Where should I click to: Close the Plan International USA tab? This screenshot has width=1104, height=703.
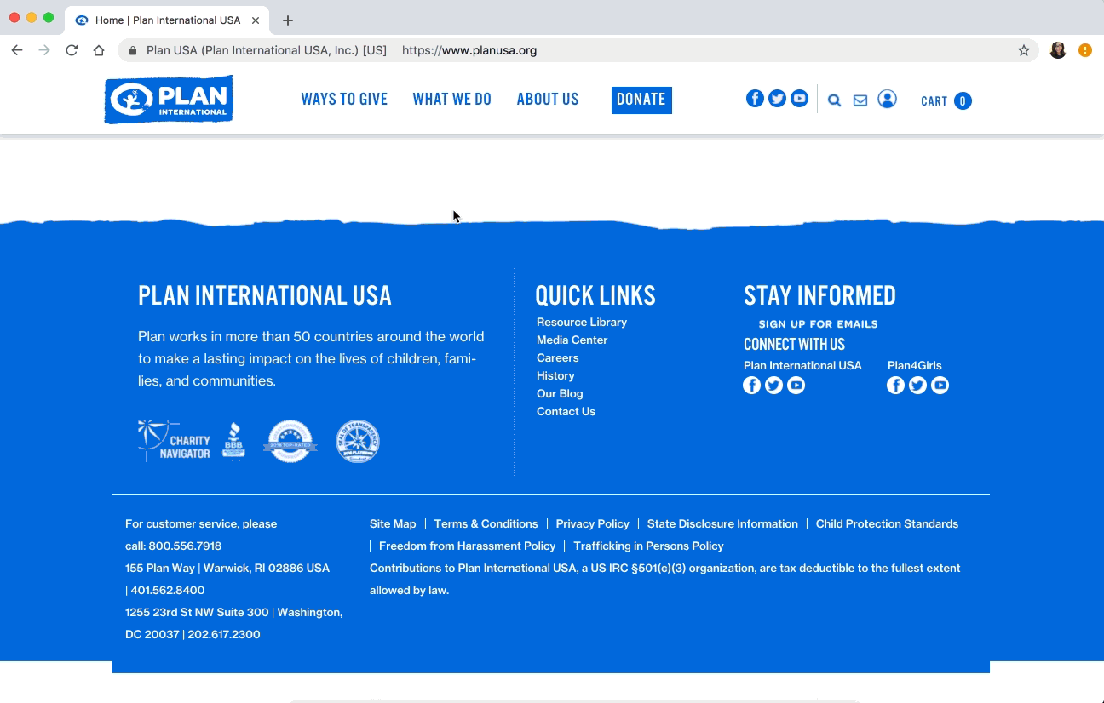[256, 20]
